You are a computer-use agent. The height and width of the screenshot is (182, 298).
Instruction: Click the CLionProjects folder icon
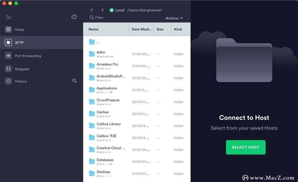(x=92, y=102)
